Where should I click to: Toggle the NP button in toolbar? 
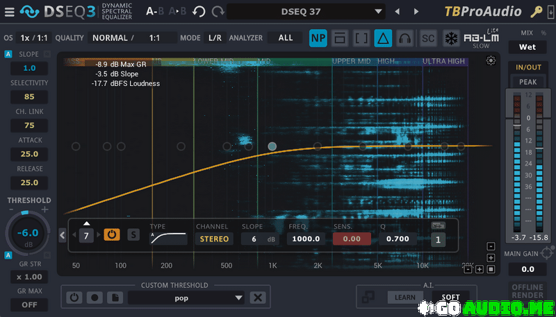click(x=318, y=38)
